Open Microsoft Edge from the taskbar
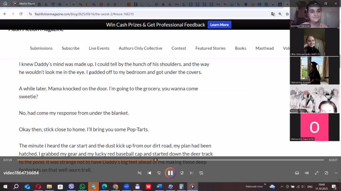This screenshot has height=191, width=341. click(x=105, y=186)
